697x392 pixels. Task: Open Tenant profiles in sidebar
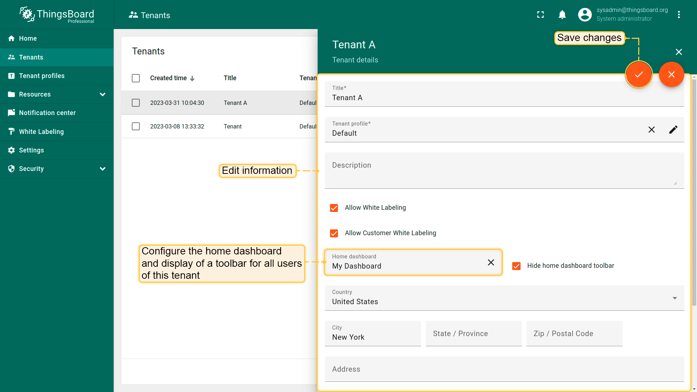42,76
